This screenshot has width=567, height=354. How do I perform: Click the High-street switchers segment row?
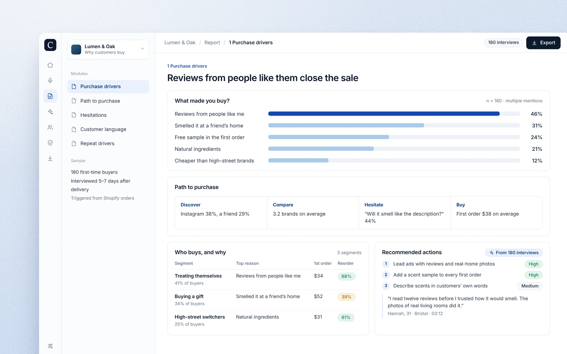click(268, 320)
